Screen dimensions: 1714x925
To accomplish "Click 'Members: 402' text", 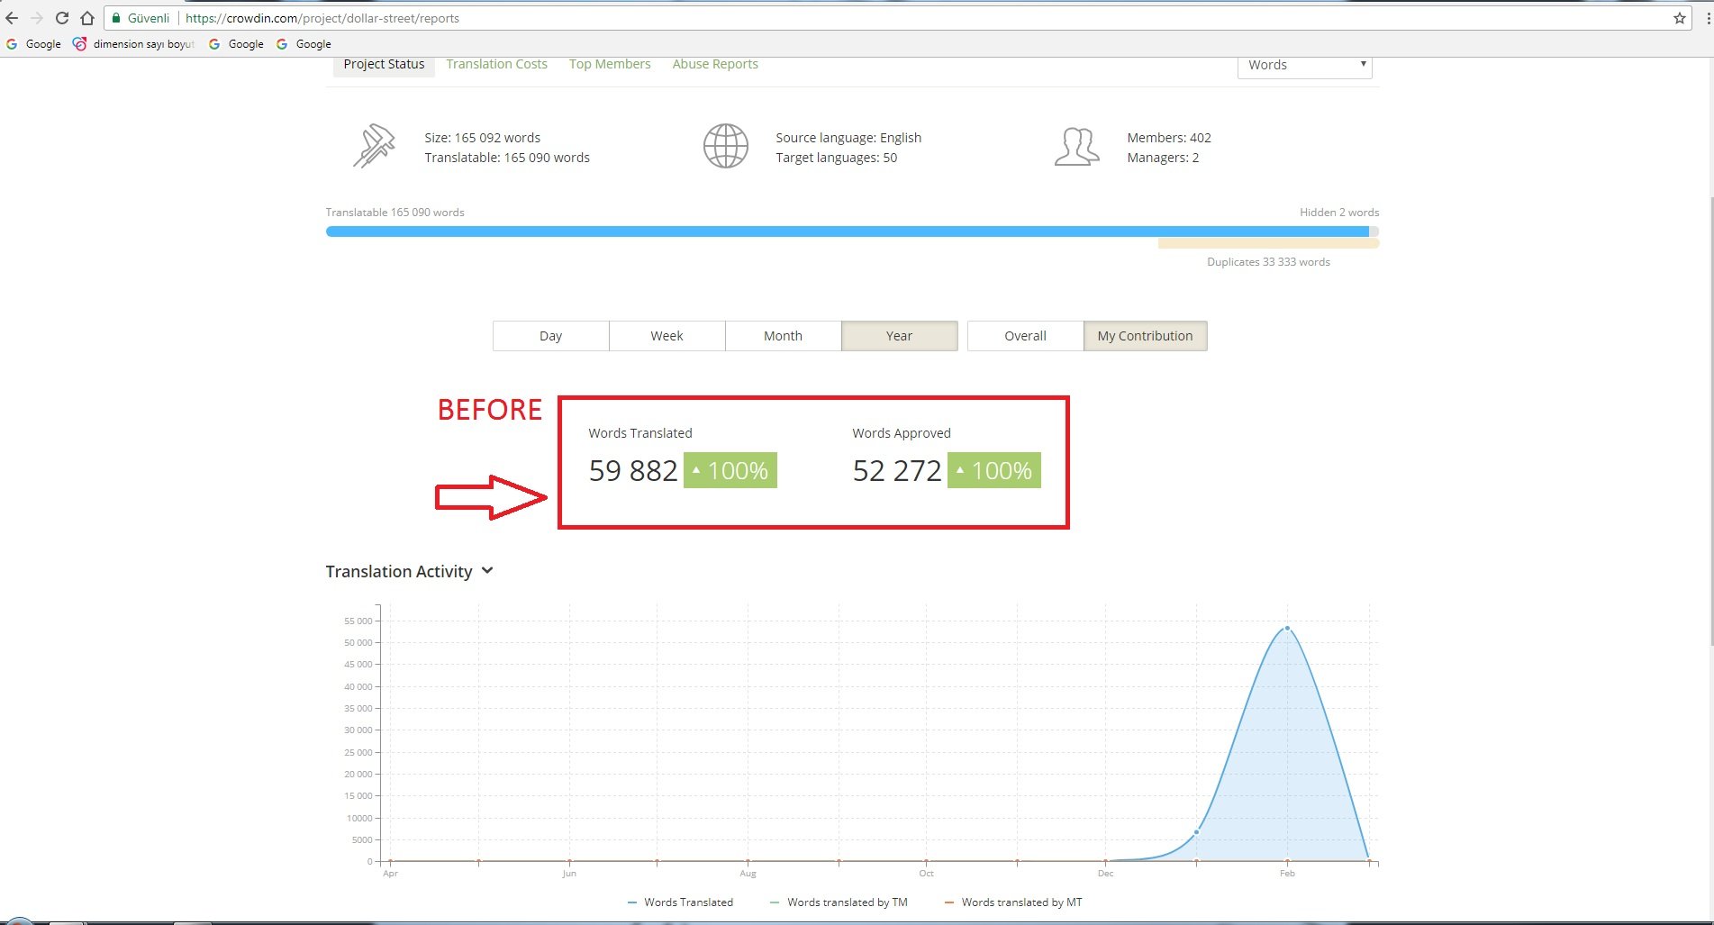I will 1169,138.
